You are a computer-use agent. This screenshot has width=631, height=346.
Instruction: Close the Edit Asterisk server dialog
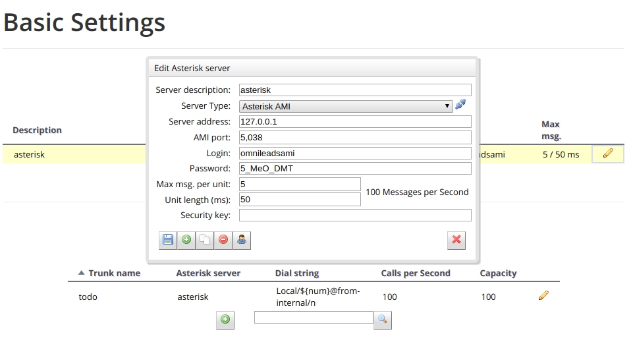pyautogui.click(x=456, y=240)
